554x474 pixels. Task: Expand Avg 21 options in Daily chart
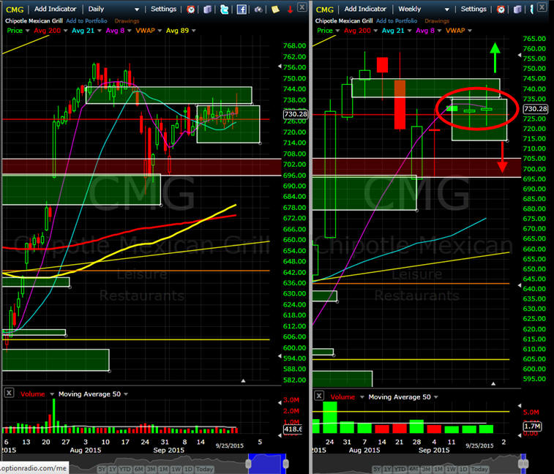[x=100, y=31]
